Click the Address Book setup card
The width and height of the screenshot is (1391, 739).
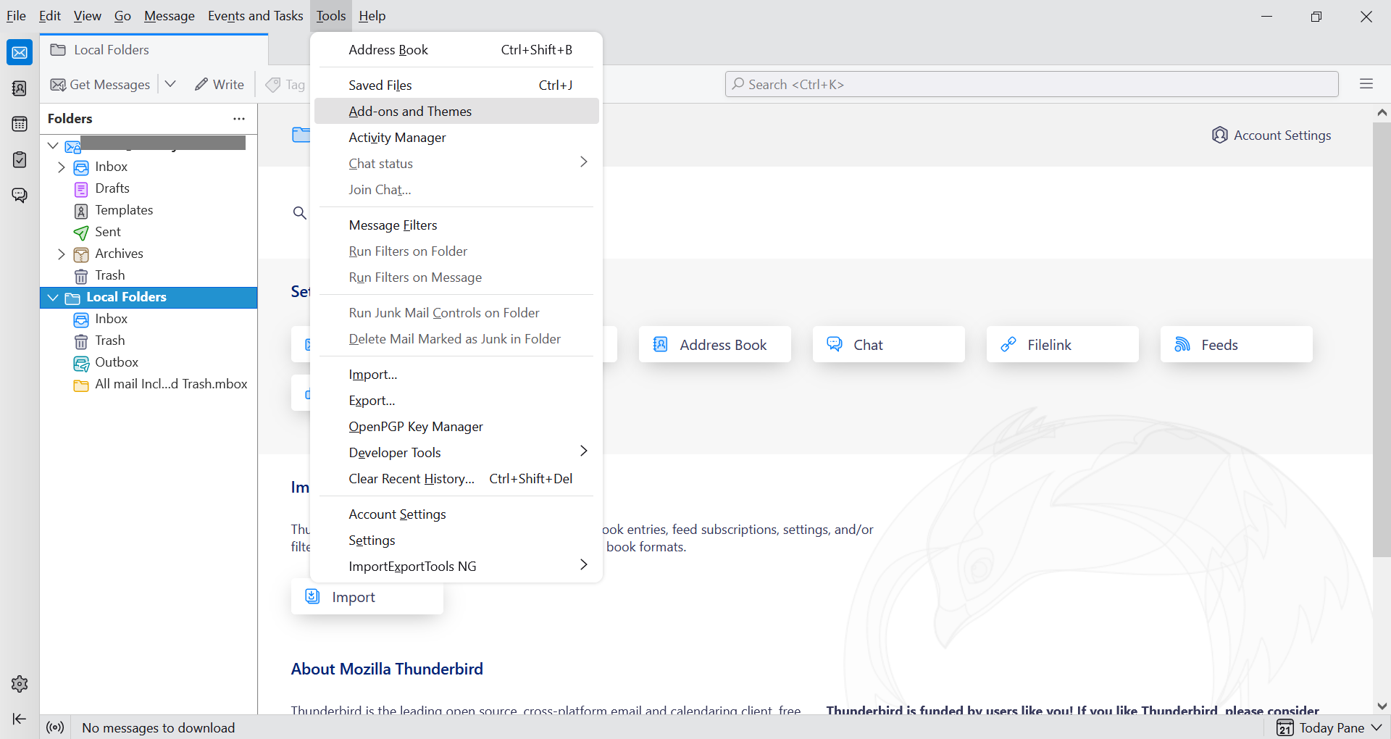click(715, 344)
